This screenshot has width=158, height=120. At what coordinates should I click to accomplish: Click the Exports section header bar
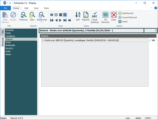point(98,36)
